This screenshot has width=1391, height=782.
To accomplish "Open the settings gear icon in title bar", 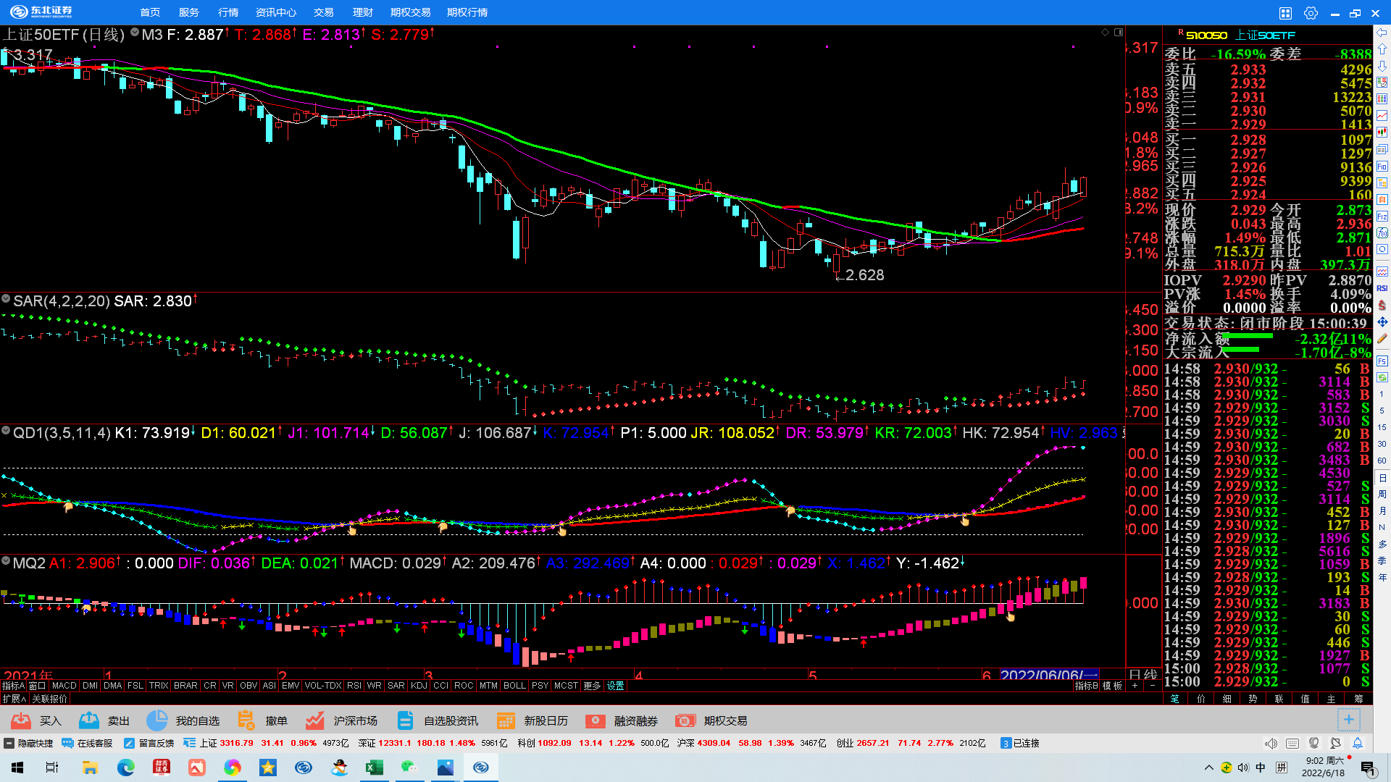I will click(1311, 13).
